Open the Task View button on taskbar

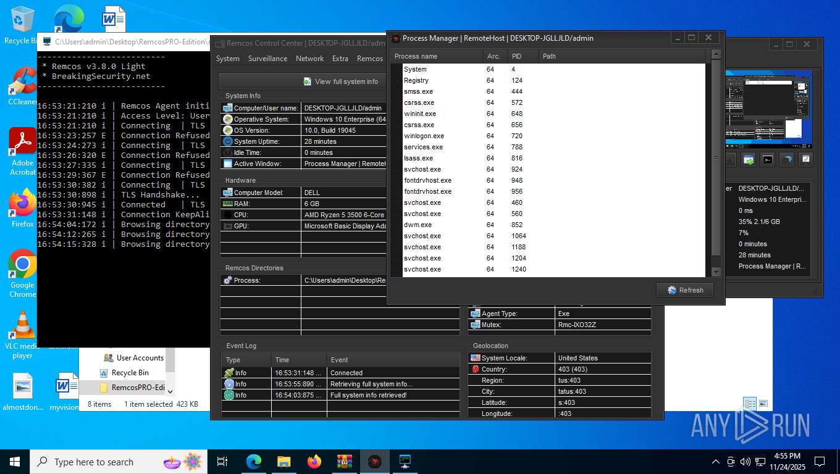click(x=223, y=462)
